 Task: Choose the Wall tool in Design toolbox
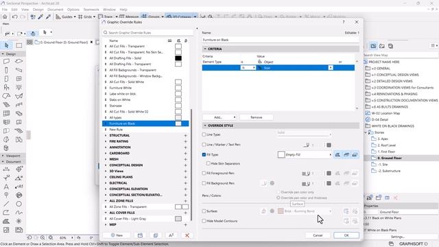pyautogui.click(x=6, y=61)
